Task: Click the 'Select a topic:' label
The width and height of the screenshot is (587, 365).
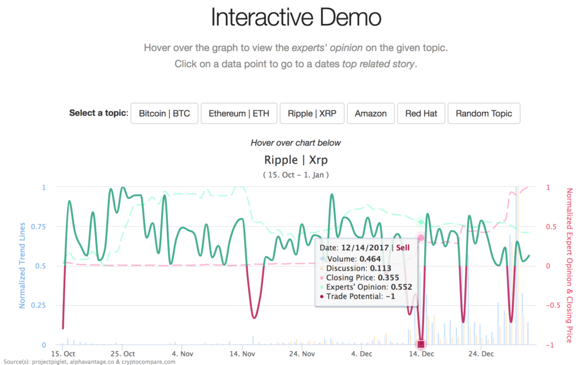Action: [99, 113]
